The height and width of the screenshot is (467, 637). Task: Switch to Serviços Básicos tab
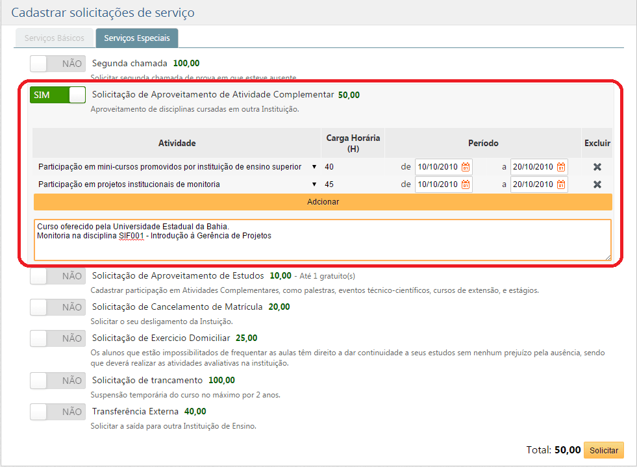coord(54,38)
